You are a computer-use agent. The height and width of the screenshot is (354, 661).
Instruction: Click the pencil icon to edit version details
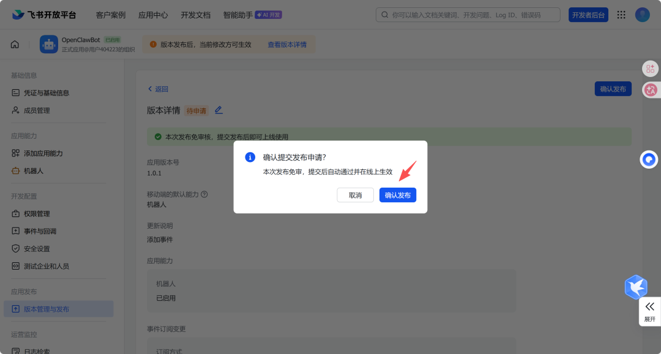218,111
